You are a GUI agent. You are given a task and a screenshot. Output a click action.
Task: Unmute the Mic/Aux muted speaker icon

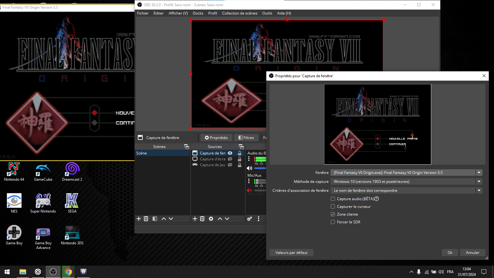coord(249,190)
